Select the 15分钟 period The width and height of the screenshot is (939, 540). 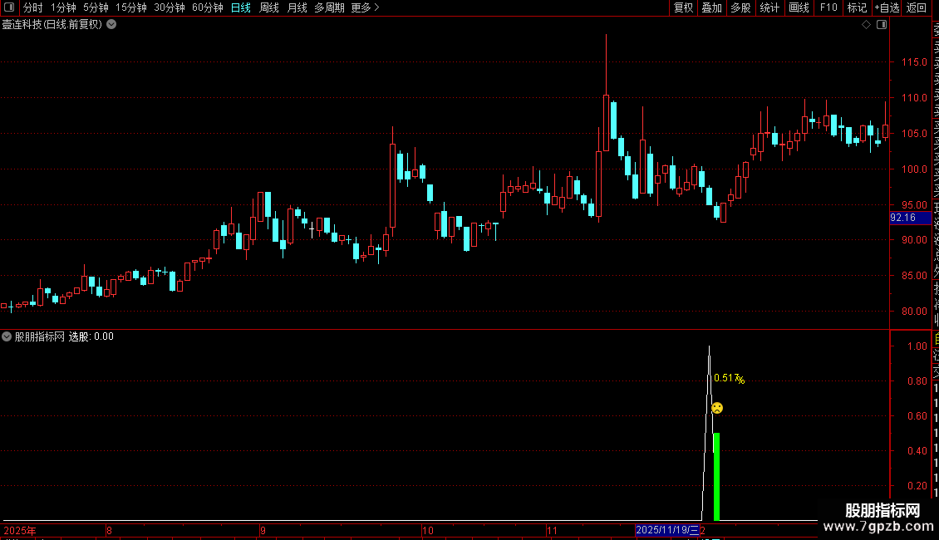(131, 7)
